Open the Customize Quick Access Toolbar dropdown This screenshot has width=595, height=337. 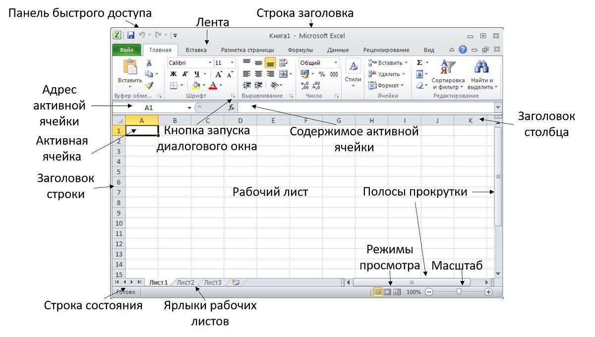click(175, 36)
